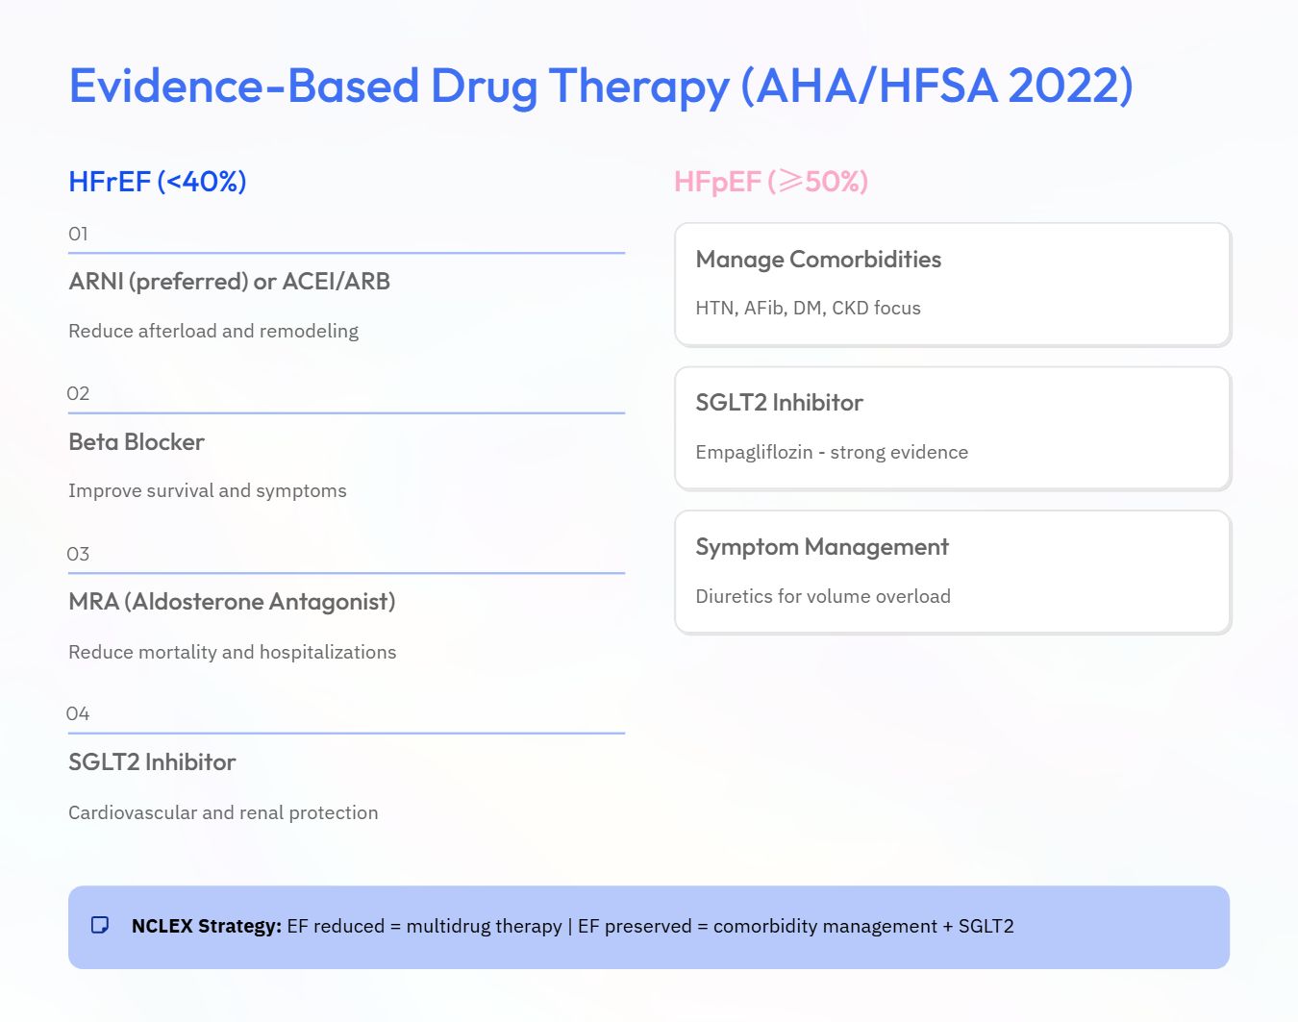Select 'Empagliflozin - strong evidence' text
Viewport: 1298px width, 1022px height.
click(832, 452)
